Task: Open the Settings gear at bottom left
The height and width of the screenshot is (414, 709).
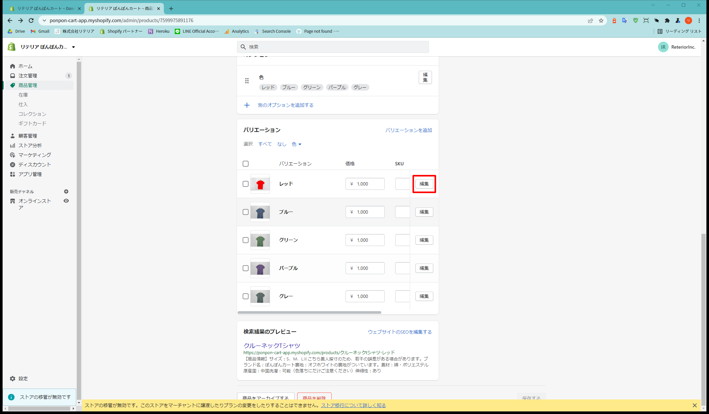Action: (13, 379)
